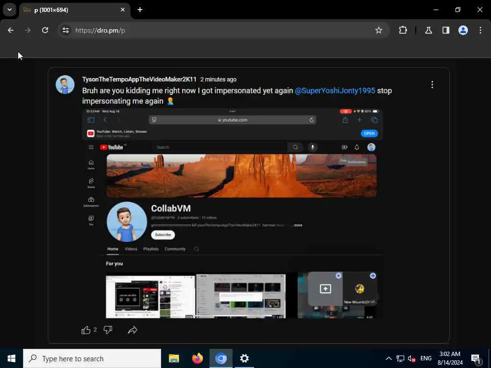Screen dimensions: 491x368
Task: Open the Chrome Labs flask icon
Action: [x=429, y=30]
